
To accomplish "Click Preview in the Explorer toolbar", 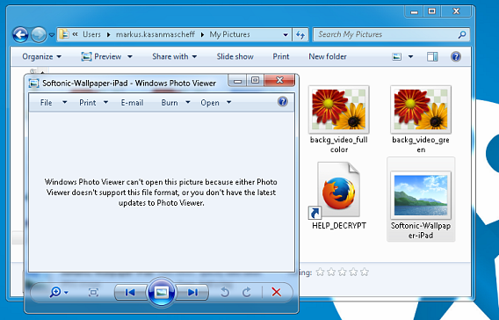I will click(102, 56).
